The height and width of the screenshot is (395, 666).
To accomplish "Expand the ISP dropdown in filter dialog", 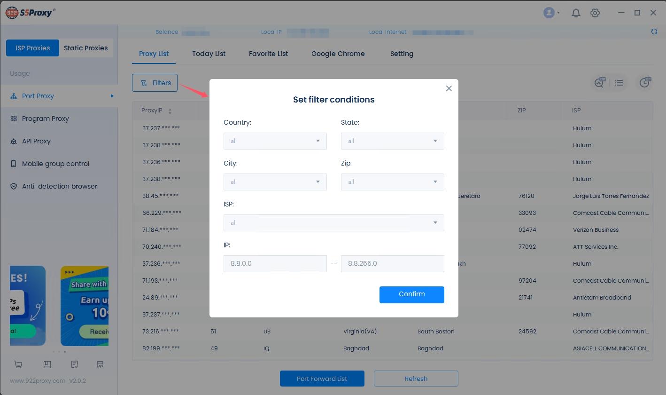I will tap(333, 223).
